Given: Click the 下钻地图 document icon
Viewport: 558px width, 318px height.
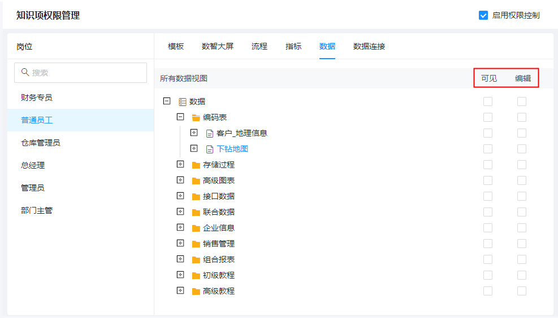Looking at the screenshot, I should 210,149.
